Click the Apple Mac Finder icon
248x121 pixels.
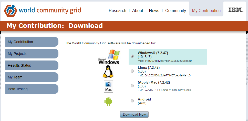(108, 86)
